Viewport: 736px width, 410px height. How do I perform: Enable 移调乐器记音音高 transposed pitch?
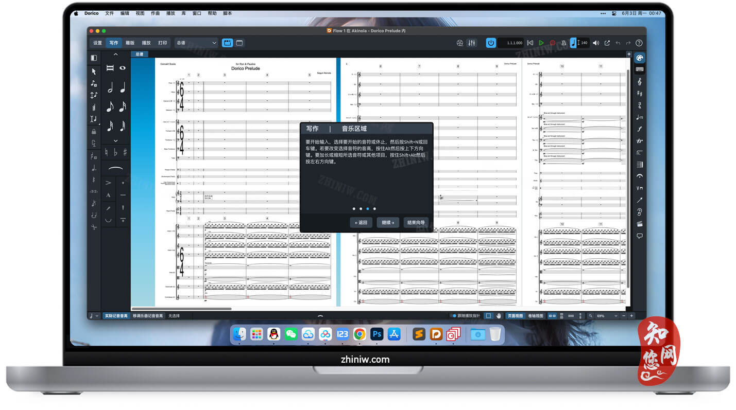click(x=148, y=316)
